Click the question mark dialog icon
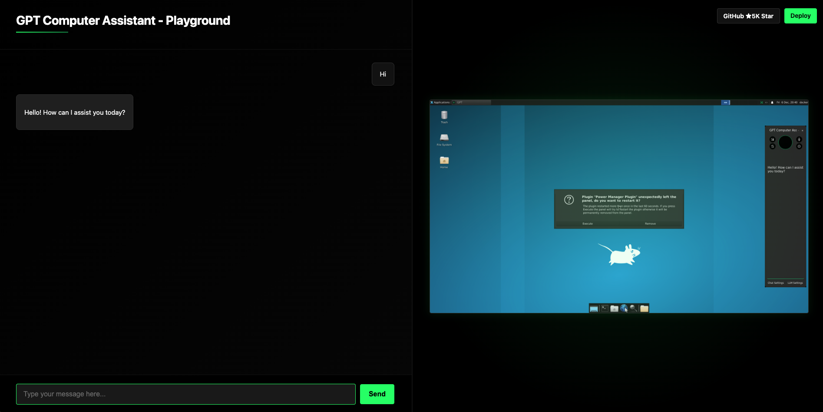823x412 pixels. tap(569, 199)
